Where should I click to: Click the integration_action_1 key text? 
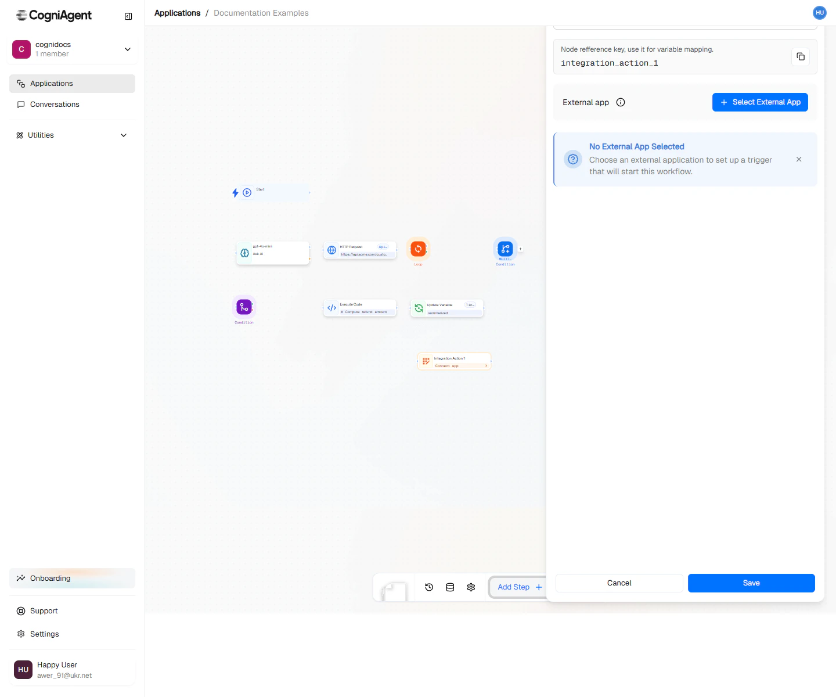610,63
